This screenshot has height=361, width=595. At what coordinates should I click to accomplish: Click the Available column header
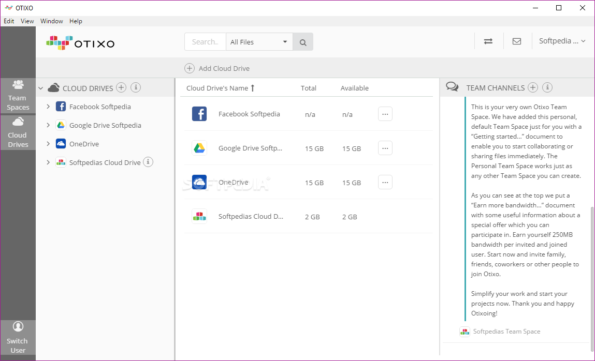pos(354,88)
